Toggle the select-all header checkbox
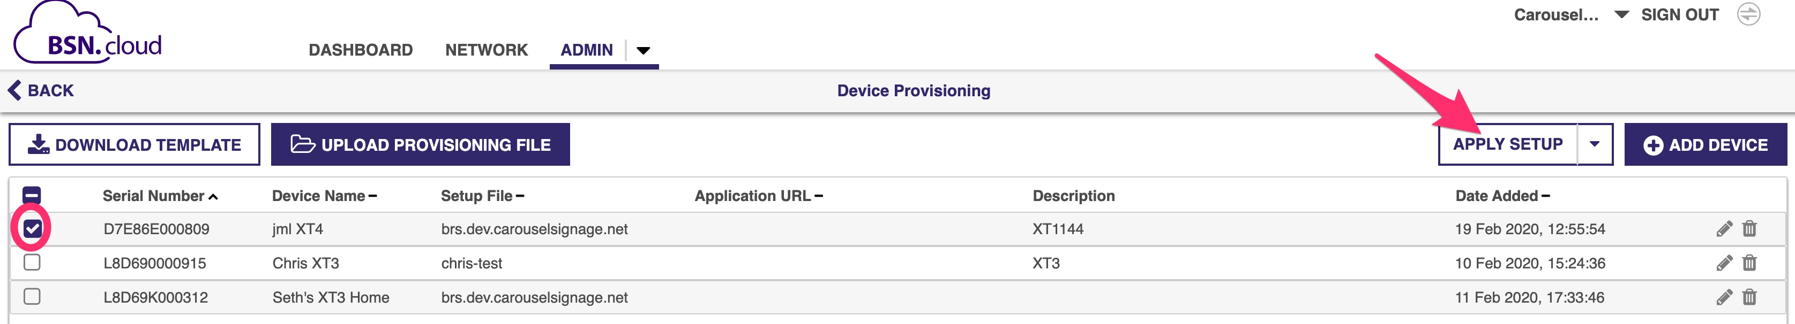The image size is (1795, 324). click(x=32, y=195)
